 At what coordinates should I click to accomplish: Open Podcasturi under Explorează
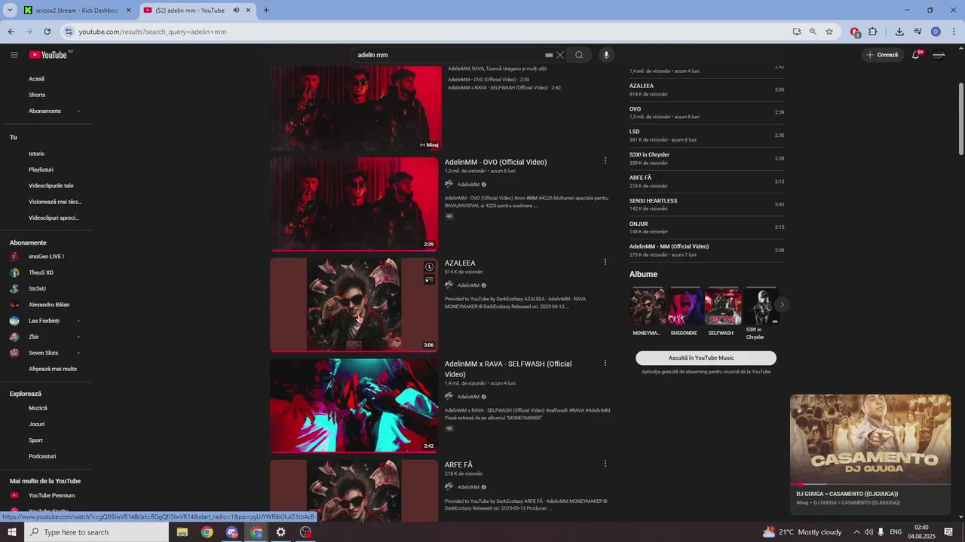[42, 456]
